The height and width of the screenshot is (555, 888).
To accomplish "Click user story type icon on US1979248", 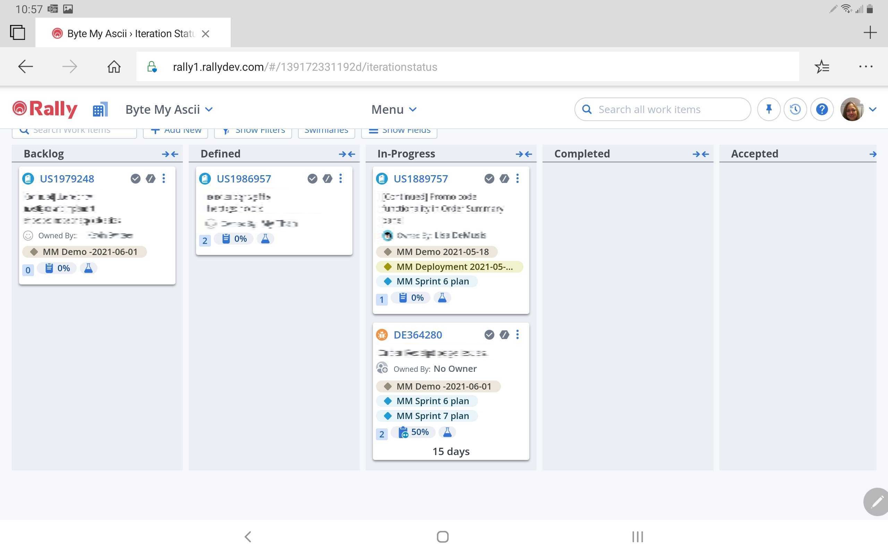I will [x=28, y=179].
